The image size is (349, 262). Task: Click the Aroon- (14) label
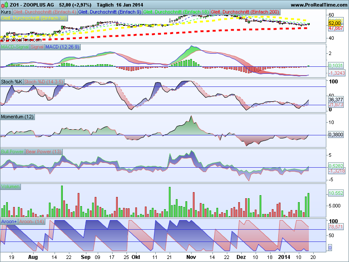point(31,222)
